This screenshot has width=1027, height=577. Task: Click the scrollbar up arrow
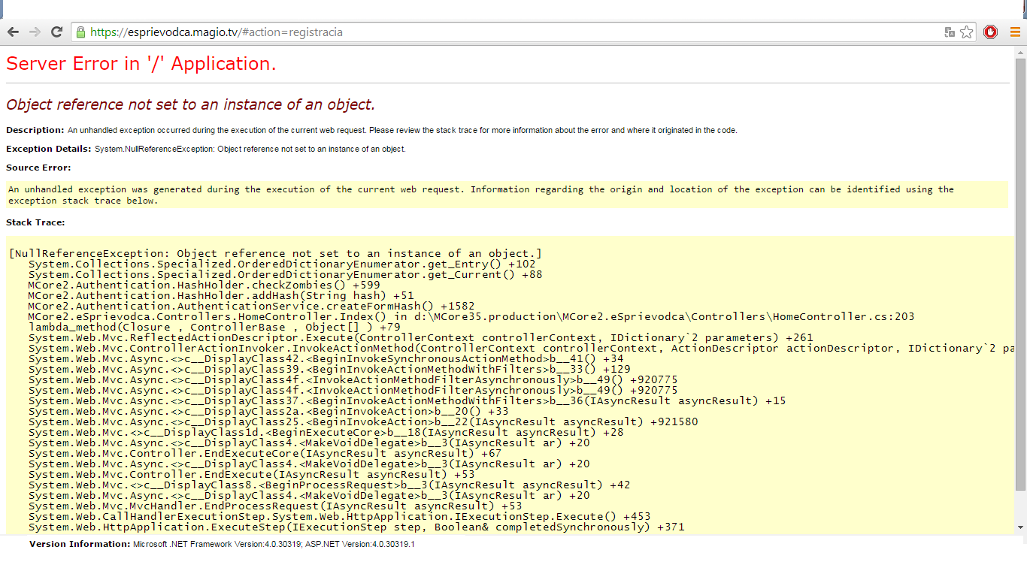click(1020, 51)
